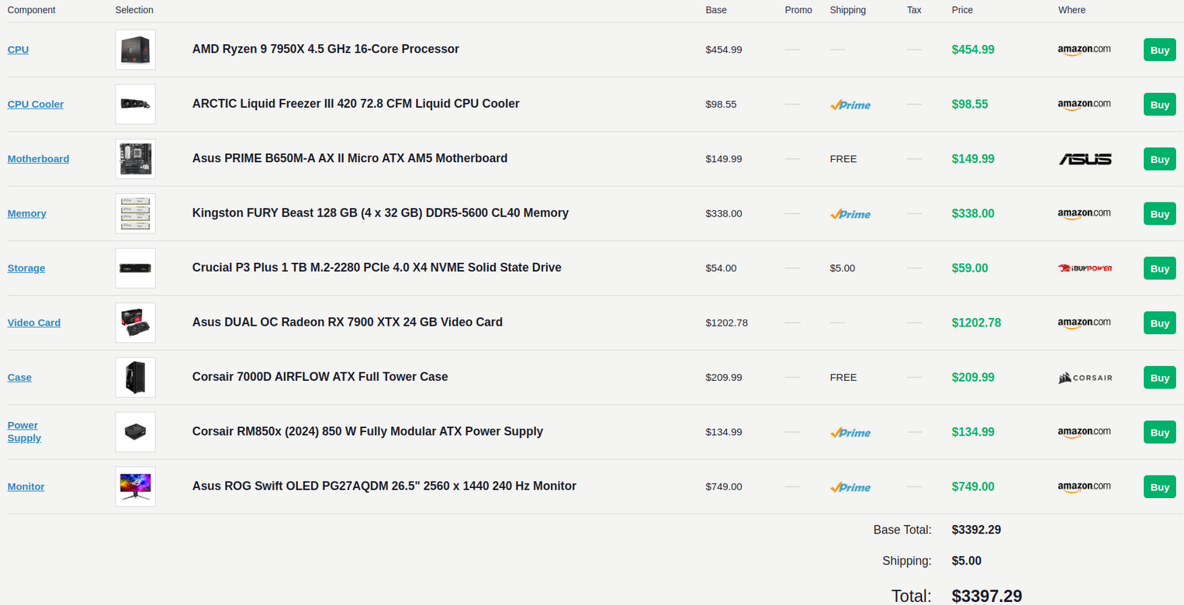Image resolution: width=1184 pixels, height=605 pixels.
Task: Click the Selection column header
Action: (134, 10)
